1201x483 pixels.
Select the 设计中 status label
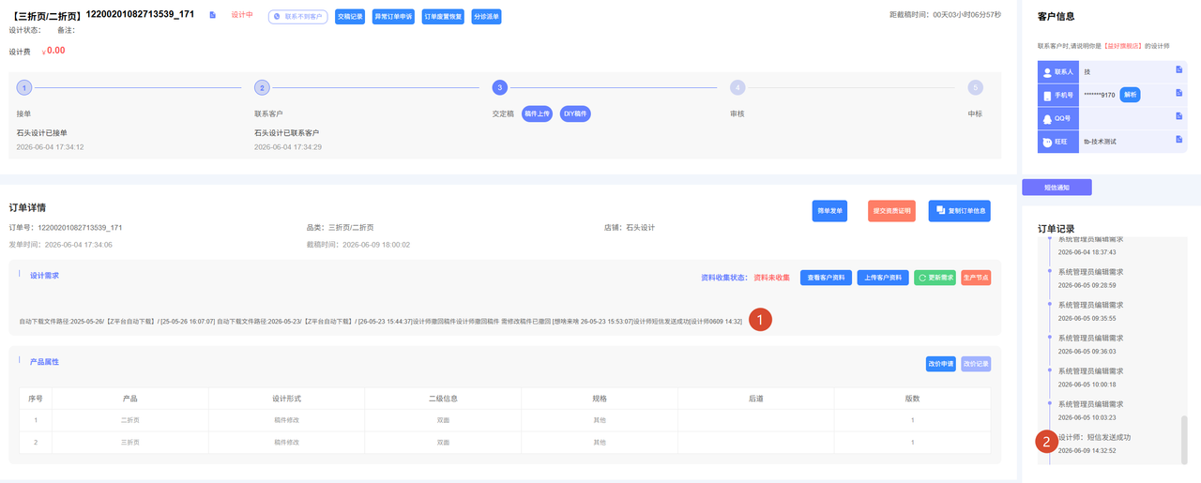[x=242, y=15]
